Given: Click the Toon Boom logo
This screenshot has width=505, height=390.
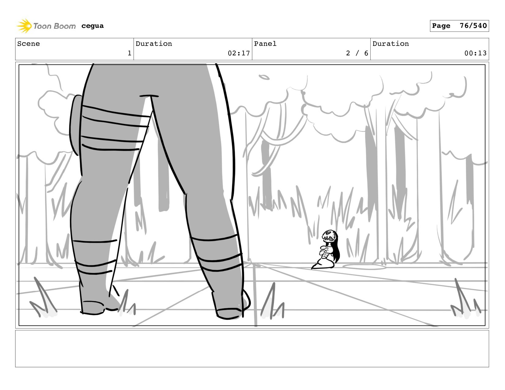Looking at the screenshot, I should click(x=46, y=26).
